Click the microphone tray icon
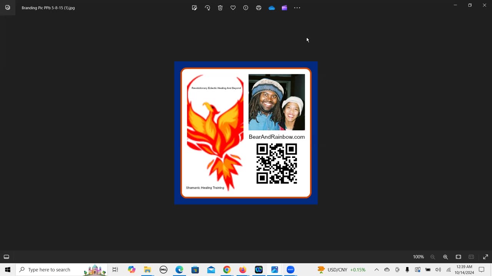Image resolution: width=492 pixels, height=276 pixels. tap(407, 269)
